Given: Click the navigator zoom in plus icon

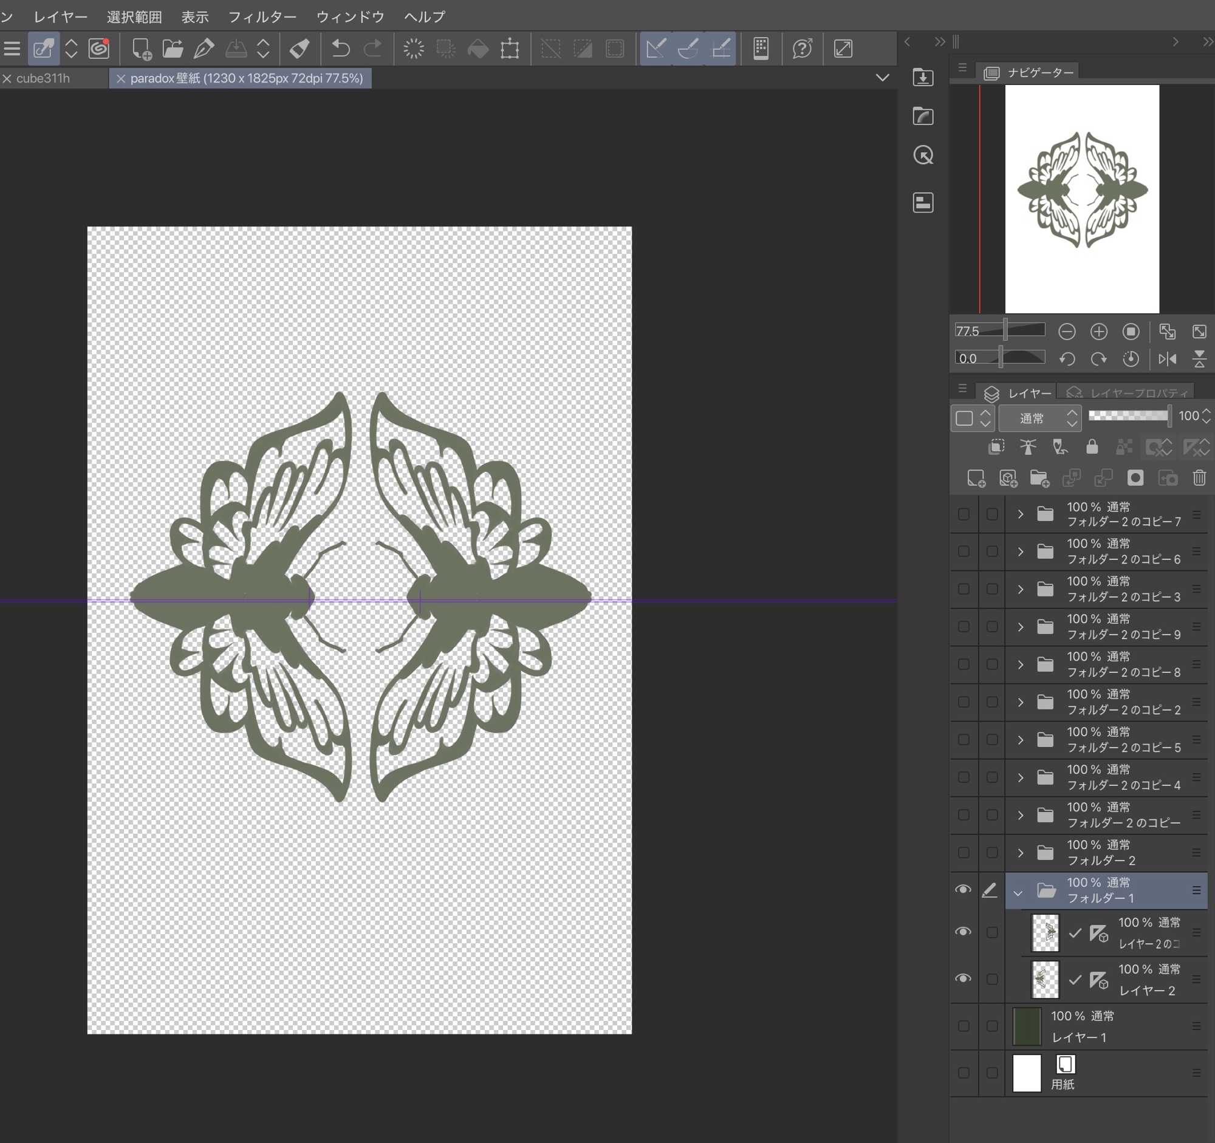Looking at the screenshot, I should click(x=1098, y=331).
